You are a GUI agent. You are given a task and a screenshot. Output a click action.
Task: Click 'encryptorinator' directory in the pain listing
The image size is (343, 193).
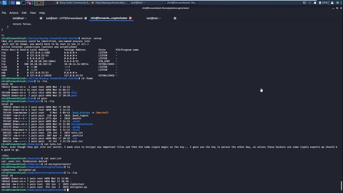pos(82,124)
